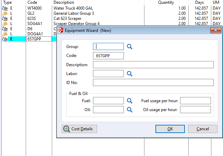Focus the Group input field
223x156 pixels.
(108, 47)
